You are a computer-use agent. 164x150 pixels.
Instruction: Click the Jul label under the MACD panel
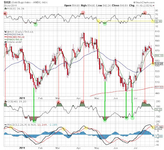(x=136, y=148)
